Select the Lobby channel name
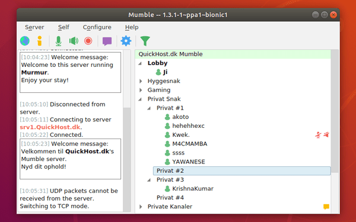Viewport: 356px width, 222px height. [157, 63]
